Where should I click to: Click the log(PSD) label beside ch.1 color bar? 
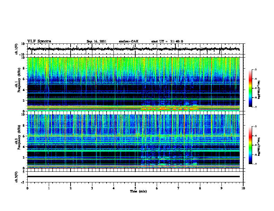tap(259, 90)
